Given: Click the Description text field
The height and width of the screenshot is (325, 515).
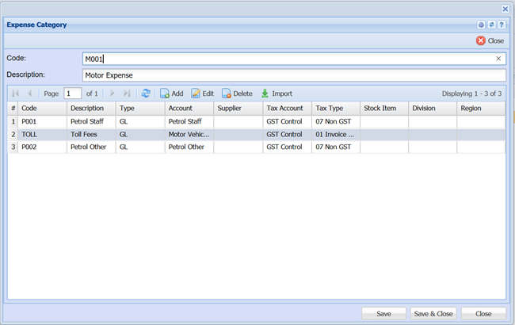Looking at the screenshot, I should coord(293,75).
